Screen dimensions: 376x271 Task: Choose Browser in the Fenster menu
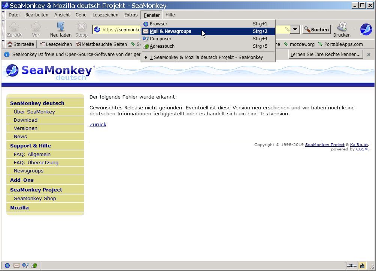click(x=208, y=24)
